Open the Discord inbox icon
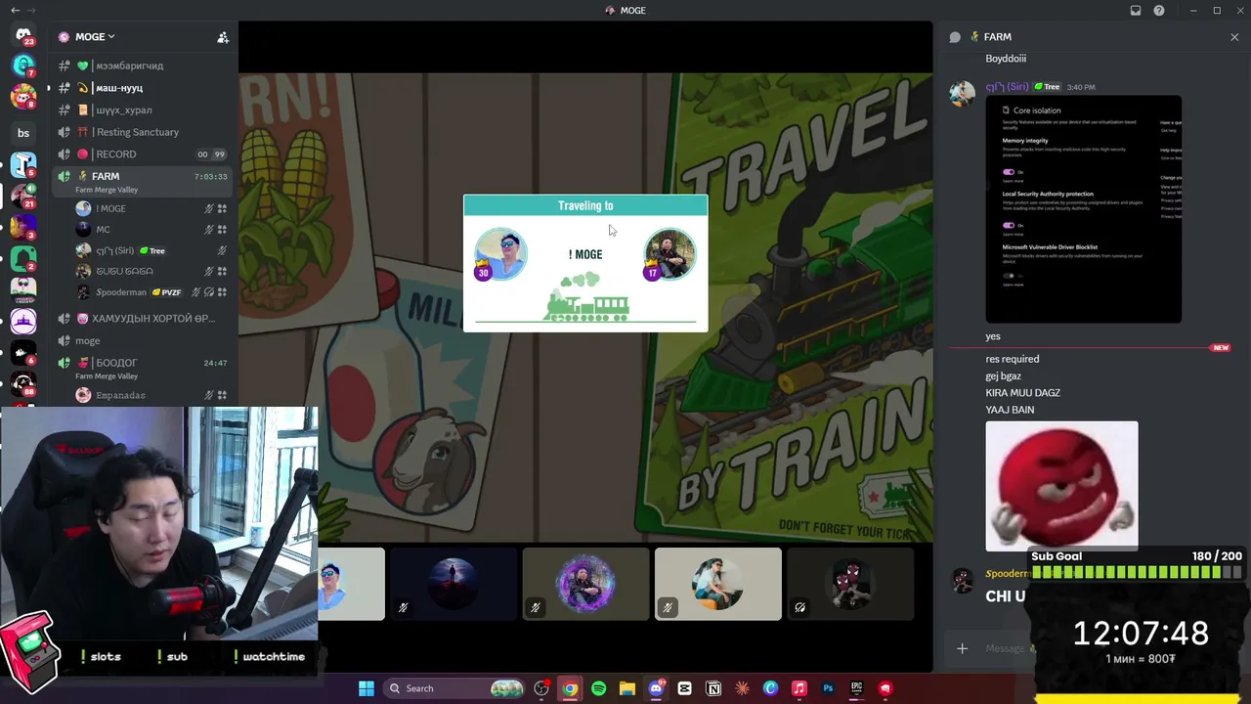 click(x=1136, y=11)
